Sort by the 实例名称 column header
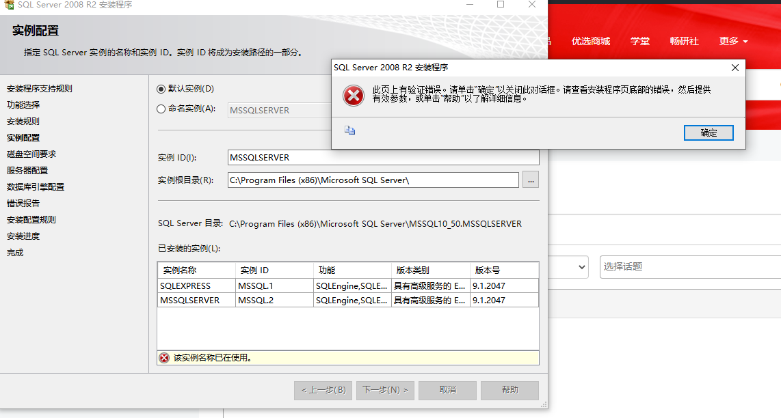This screenshot has width=781, height=418. click(197, 270)
